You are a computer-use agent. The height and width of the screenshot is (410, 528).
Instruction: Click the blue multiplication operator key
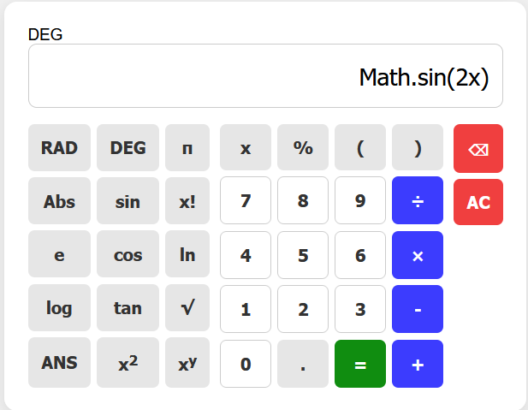(418, 255)
